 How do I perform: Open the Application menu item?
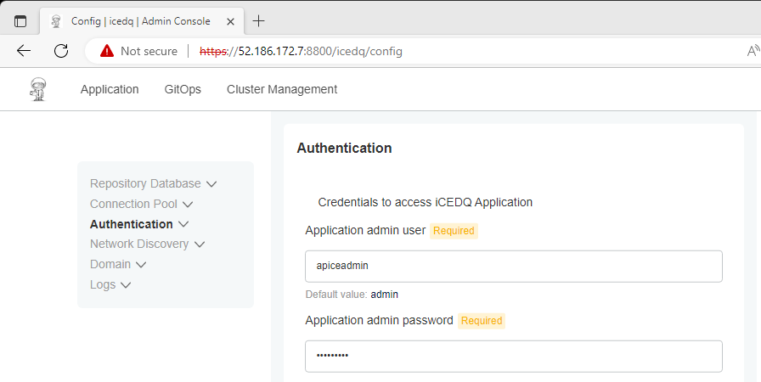click(110, 89)
